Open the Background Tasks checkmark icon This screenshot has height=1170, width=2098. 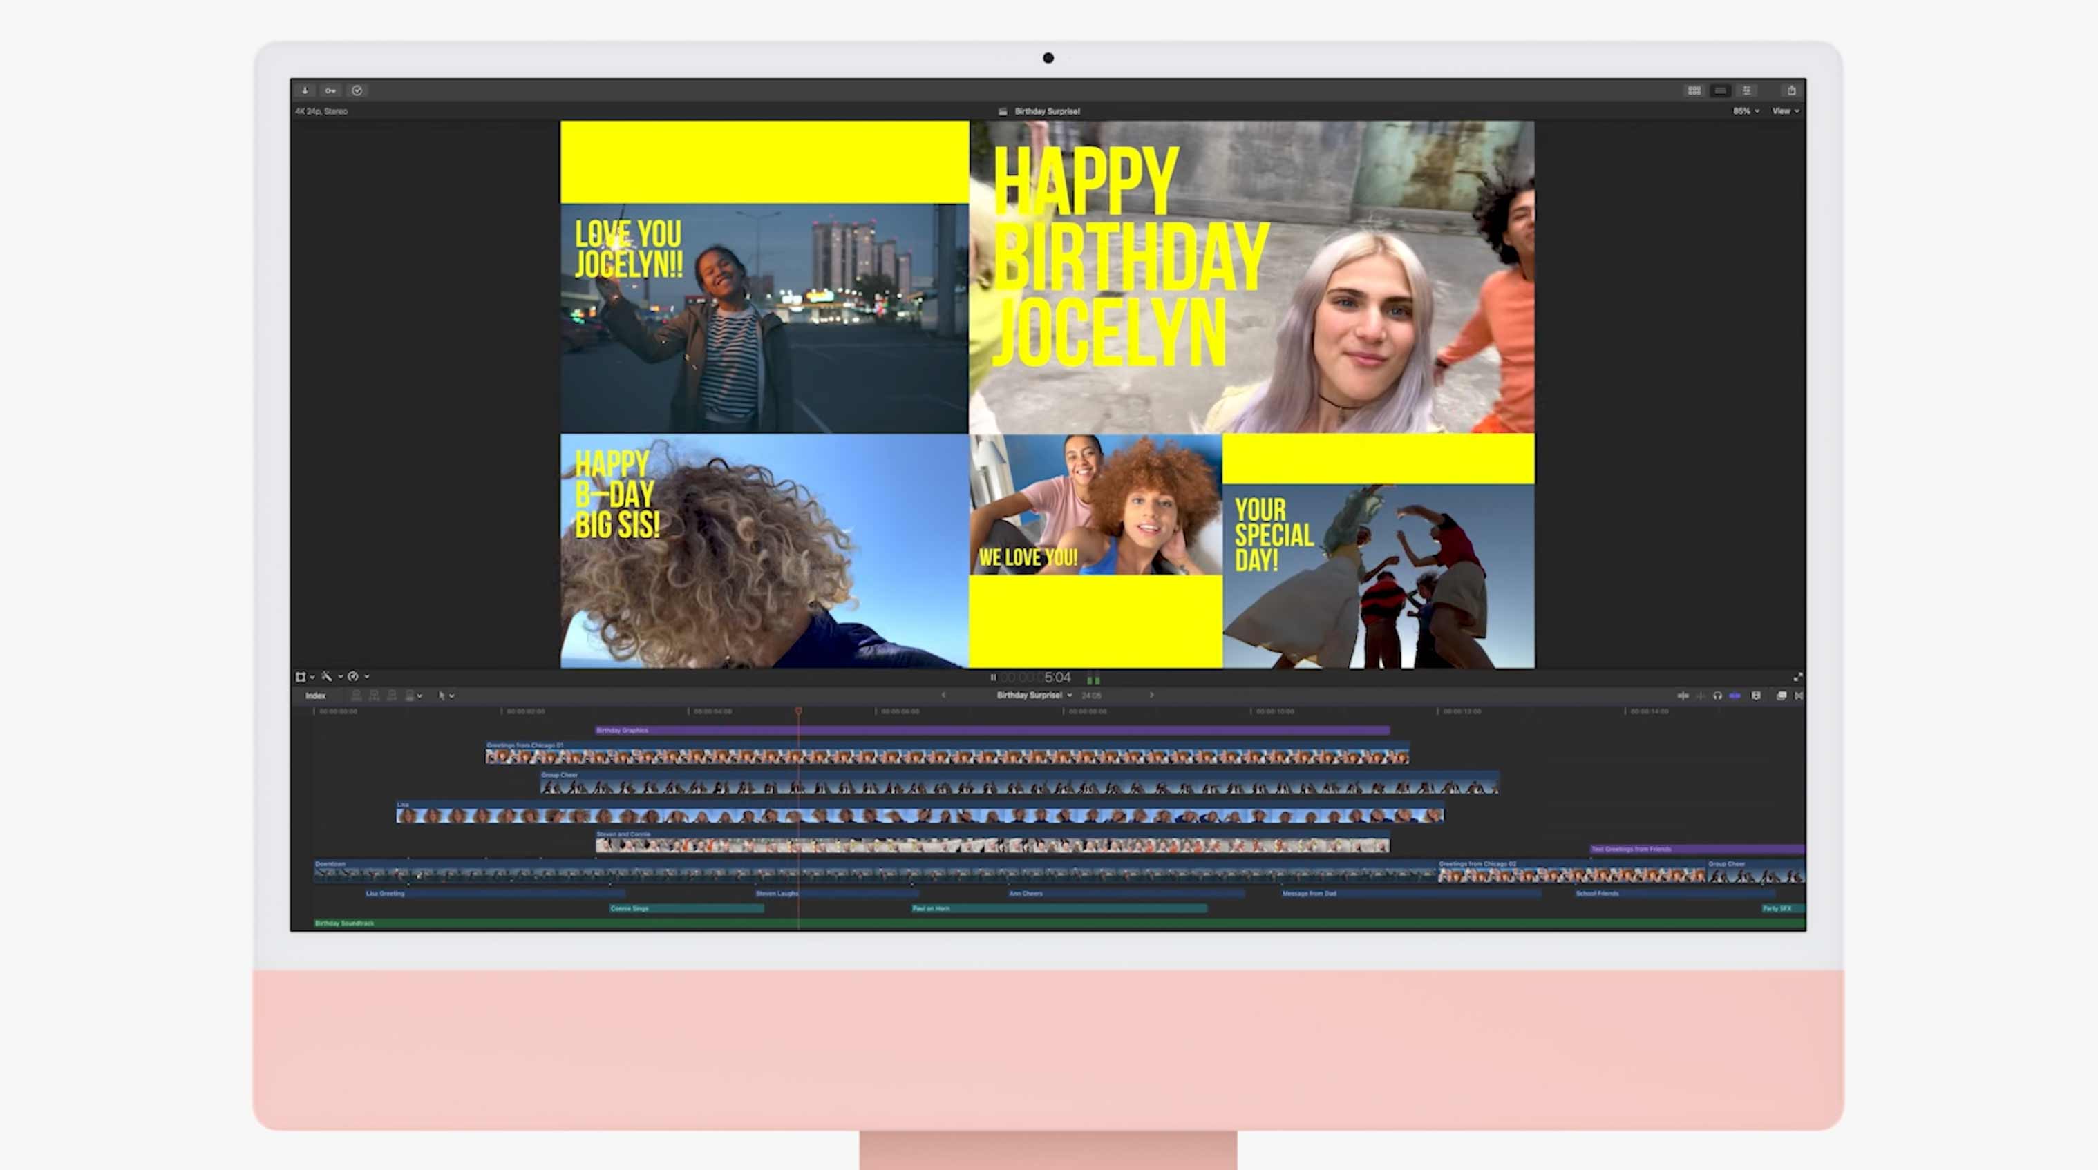pos(357,90)
